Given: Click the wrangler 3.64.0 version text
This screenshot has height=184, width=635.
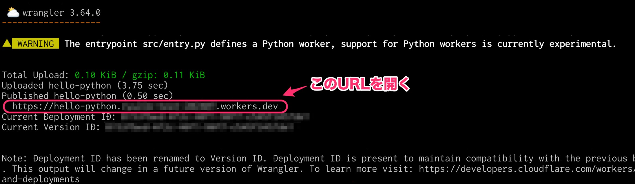Looking at the screenshot, I should [x=62, y=13].
